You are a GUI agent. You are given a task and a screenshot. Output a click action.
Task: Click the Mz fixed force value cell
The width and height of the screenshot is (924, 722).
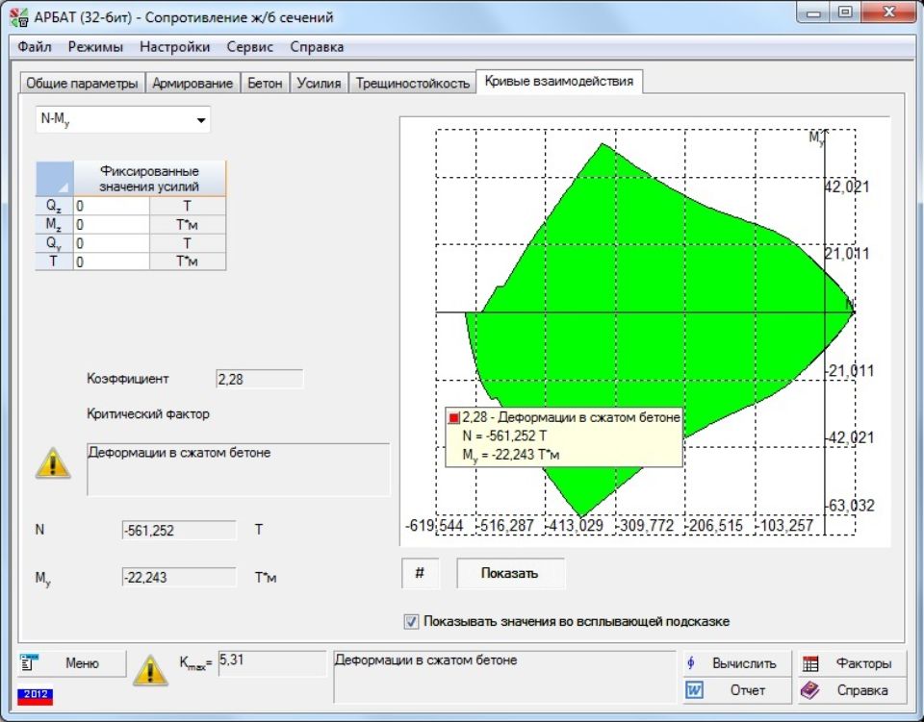111,225
